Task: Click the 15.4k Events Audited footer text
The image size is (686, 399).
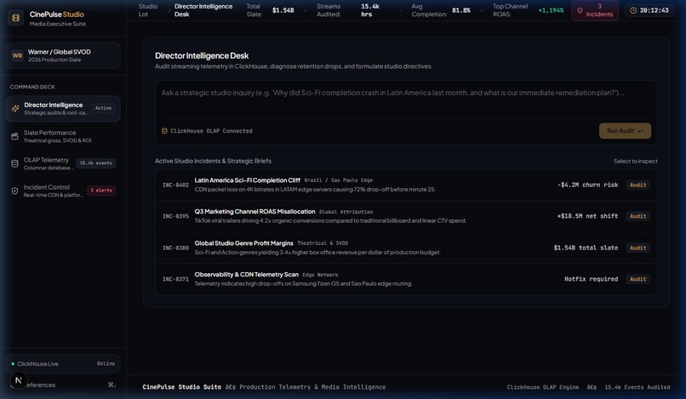Action: [x=637, y=387]
